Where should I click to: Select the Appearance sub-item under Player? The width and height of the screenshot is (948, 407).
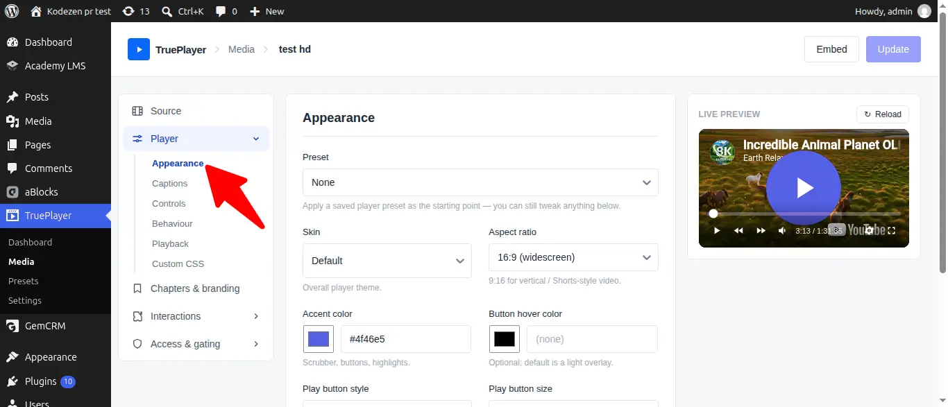[178, 163]
